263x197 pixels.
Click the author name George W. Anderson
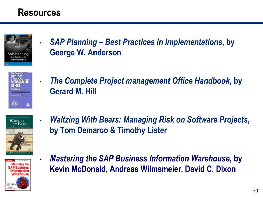pos(85,53)
